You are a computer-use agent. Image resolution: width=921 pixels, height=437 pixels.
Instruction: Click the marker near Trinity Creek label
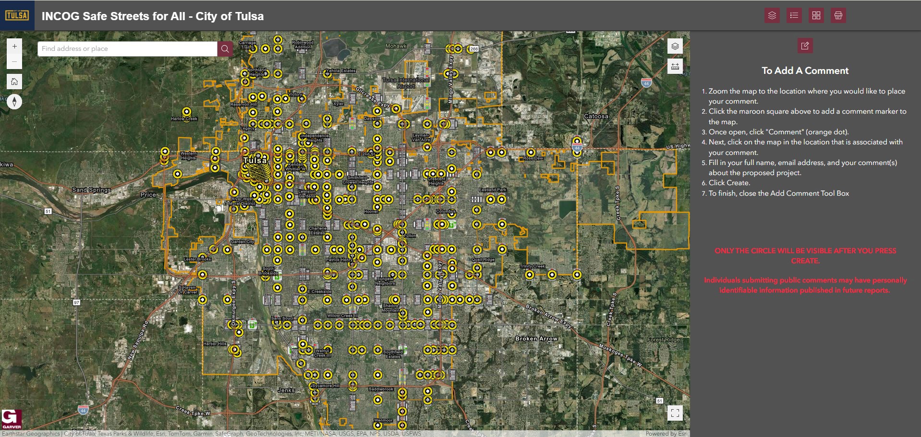529,275
